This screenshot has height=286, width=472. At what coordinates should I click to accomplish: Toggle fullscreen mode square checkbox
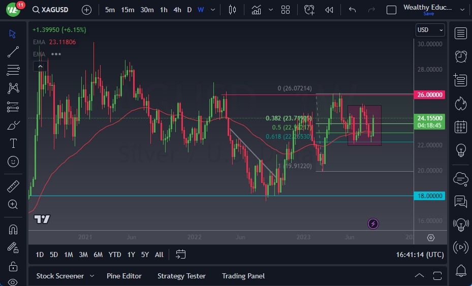[391, 10]
